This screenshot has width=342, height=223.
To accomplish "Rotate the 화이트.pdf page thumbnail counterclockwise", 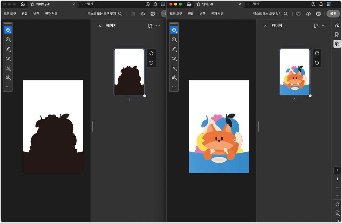I will pyautogui.click(x=151, y=63).
